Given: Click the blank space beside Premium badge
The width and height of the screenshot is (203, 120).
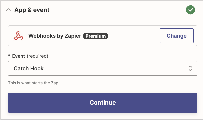Looking at the screenshot, I should click(x=133, y=36).
